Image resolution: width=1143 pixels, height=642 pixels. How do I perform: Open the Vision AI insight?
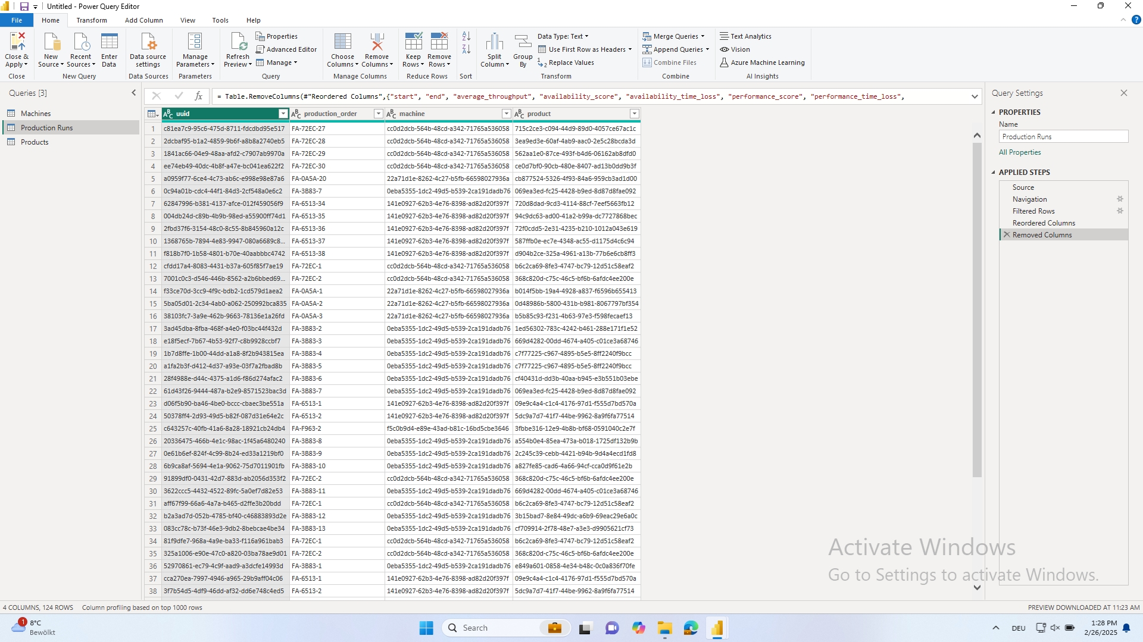point(735,49)
